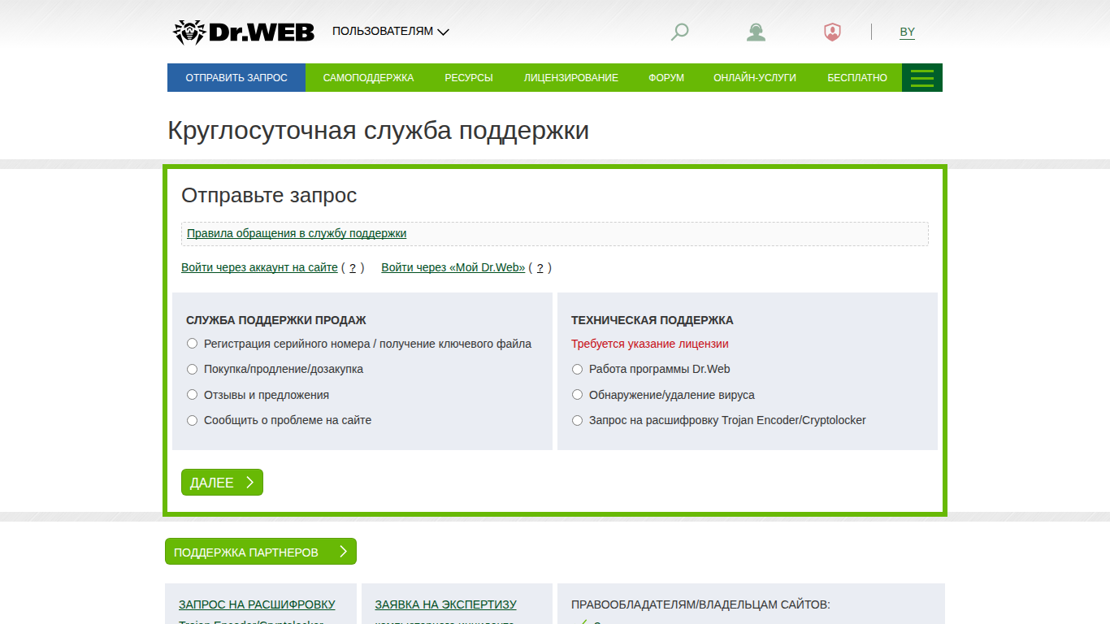Open the САМОПОДДЕРЖКА menu item
This screenshot has width=1110, height=624.
coord(368,78)
